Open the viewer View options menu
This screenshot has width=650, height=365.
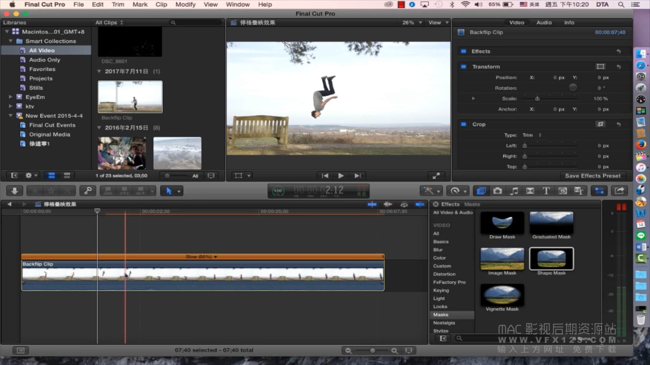(438, 23)
